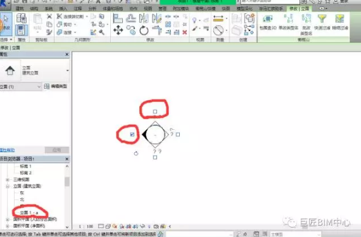Expand the 三维视图 tree node
The image size is (361, 237).
click(8, 179)
